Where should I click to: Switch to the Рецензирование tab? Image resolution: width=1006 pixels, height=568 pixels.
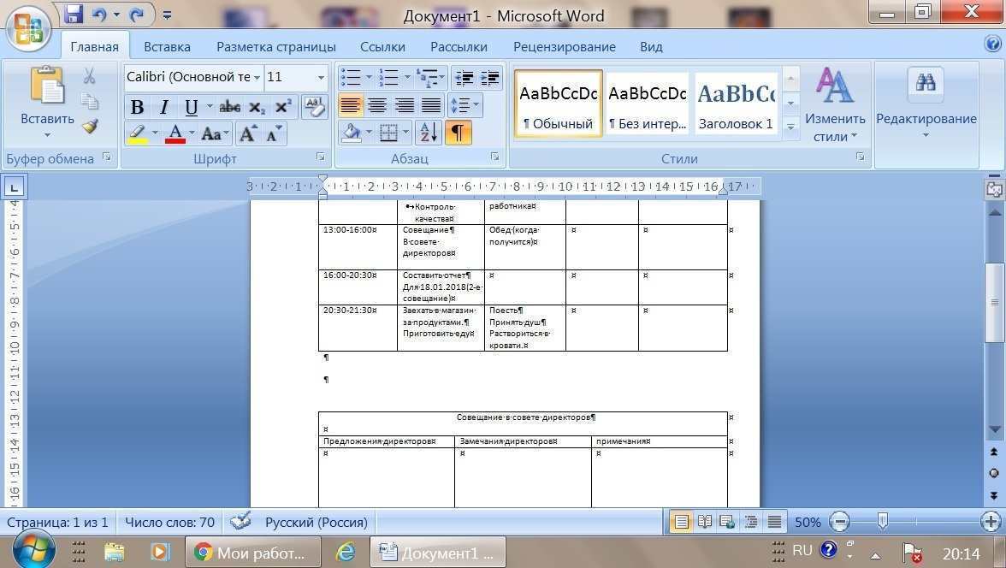coord(564,47)
